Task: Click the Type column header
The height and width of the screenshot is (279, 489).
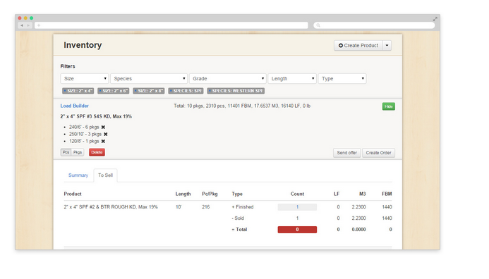Action: pos(237,194)
